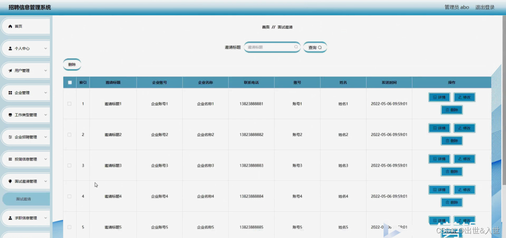The height and width of the screenshot is (238, 506).
Task: Tick the checkbox for row 邀请标题1
Action: click(69, 104)
